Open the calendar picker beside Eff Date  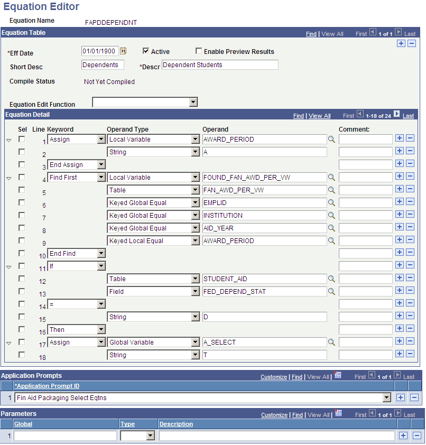click(123, 51)
